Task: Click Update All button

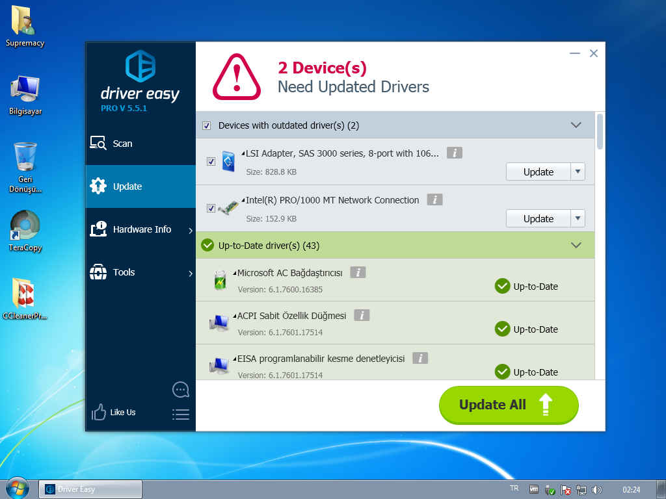Action: 509,404
